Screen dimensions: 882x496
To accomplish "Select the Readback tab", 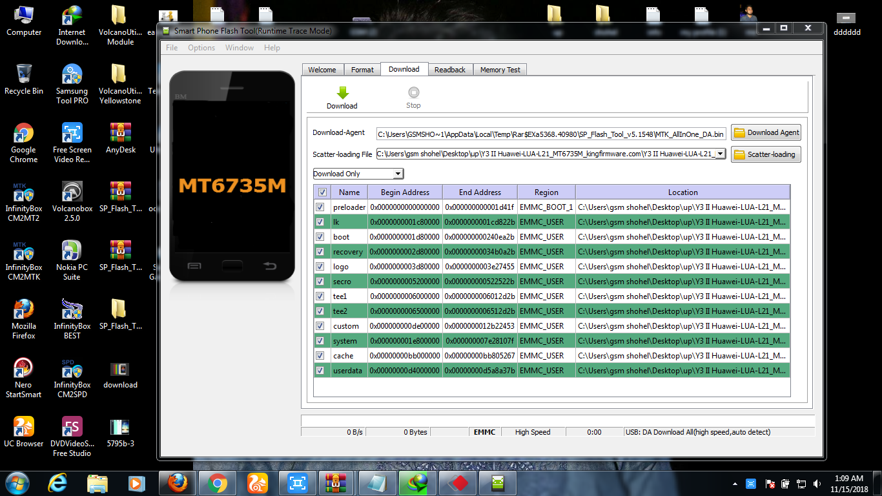I will click(x=450, y=70).
